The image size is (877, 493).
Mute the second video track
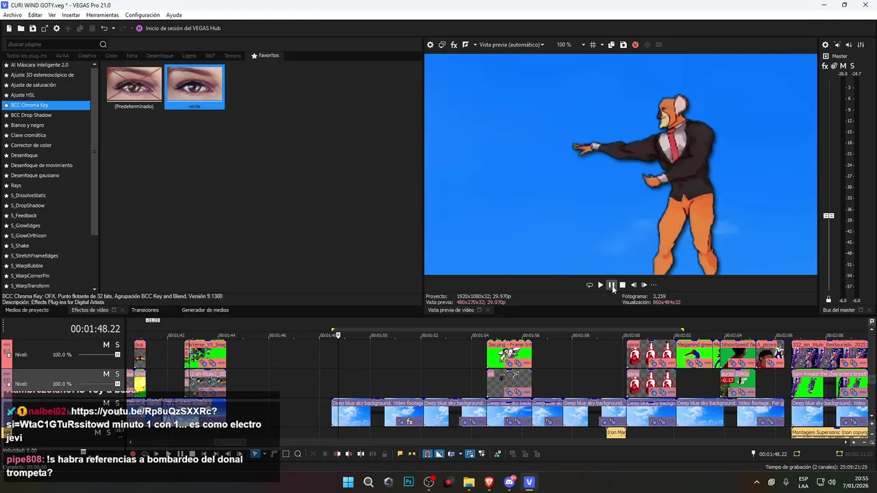[106, 374]
